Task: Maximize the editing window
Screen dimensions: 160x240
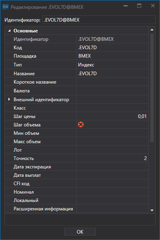Action: pyautogui.click(x=139, y=6)
